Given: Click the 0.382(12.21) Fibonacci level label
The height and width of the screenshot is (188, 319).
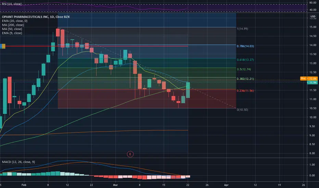Looking at the screenshot, I should tap(245, 79).
